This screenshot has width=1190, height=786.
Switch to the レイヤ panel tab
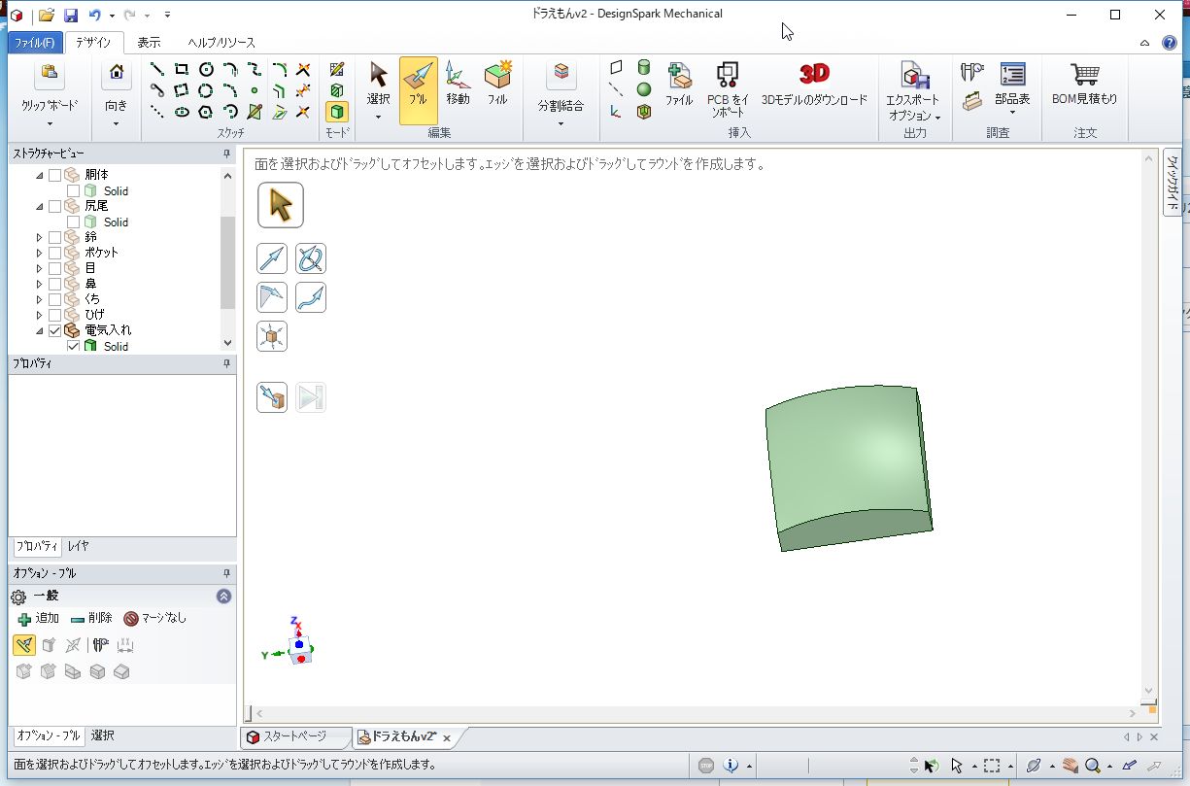coord(78,547)
